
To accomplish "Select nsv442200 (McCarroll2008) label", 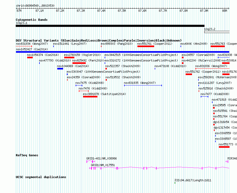I will coord(202,60).
